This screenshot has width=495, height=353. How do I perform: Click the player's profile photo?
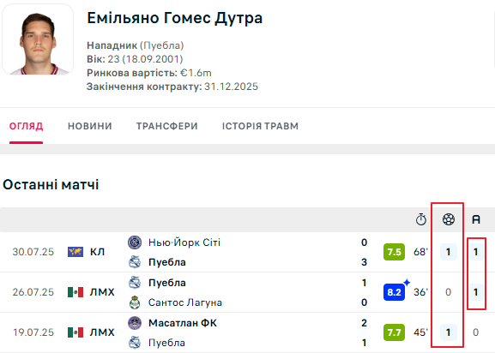38,39
